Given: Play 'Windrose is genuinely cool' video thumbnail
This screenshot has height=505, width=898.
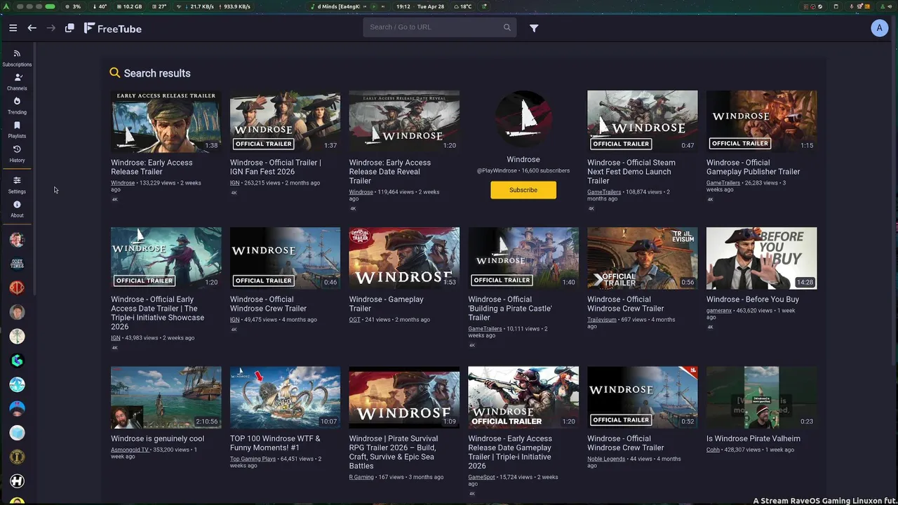Looking at the screenshot, I should tap(166, 398).
